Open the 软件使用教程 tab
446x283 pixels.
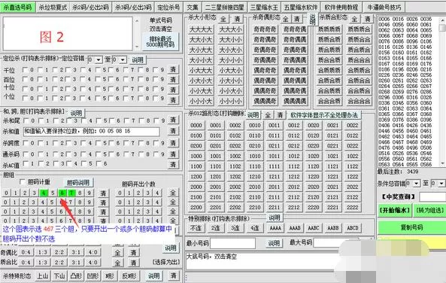[x=341, y=7]
